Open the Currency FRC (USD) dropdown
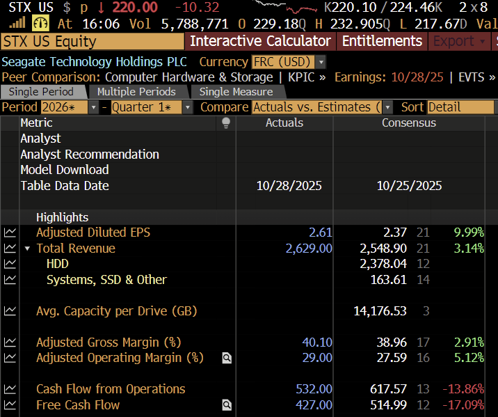The width and height of the screenshot is (498, 417). pyautogui.click(x=321, y=62)
